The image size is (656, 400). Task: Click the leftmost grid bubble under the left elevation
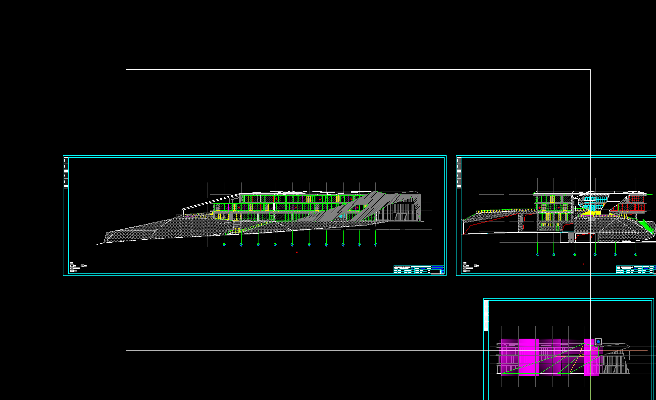pos(224,244)
